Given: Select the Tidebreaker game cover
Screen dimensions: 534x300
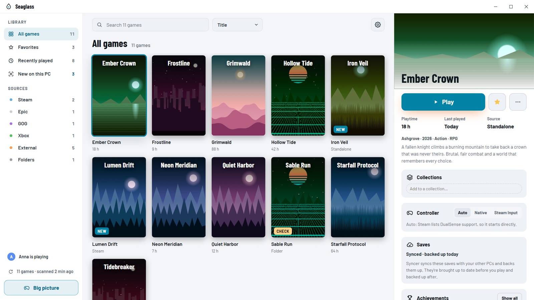Looking at the screenshot, I should click(x=119, y=279).
